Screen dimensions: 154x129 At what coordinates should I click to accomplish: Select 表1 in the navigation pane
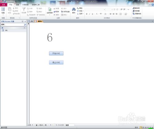(x=13, y=30)
